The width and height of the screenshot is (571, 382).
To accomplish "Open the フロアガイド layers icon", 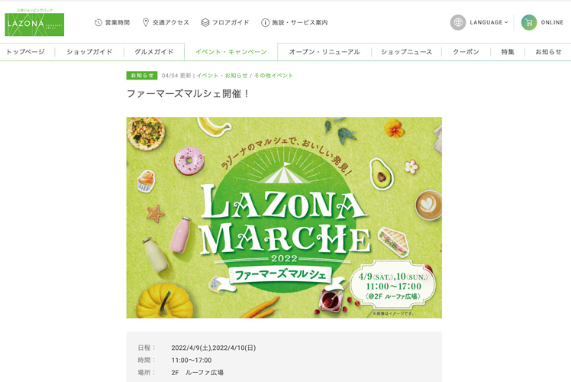I will point(205,23).
